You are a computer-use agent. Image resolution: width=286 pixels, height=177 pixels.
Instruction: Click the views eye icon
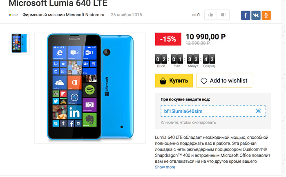point(194,15)
